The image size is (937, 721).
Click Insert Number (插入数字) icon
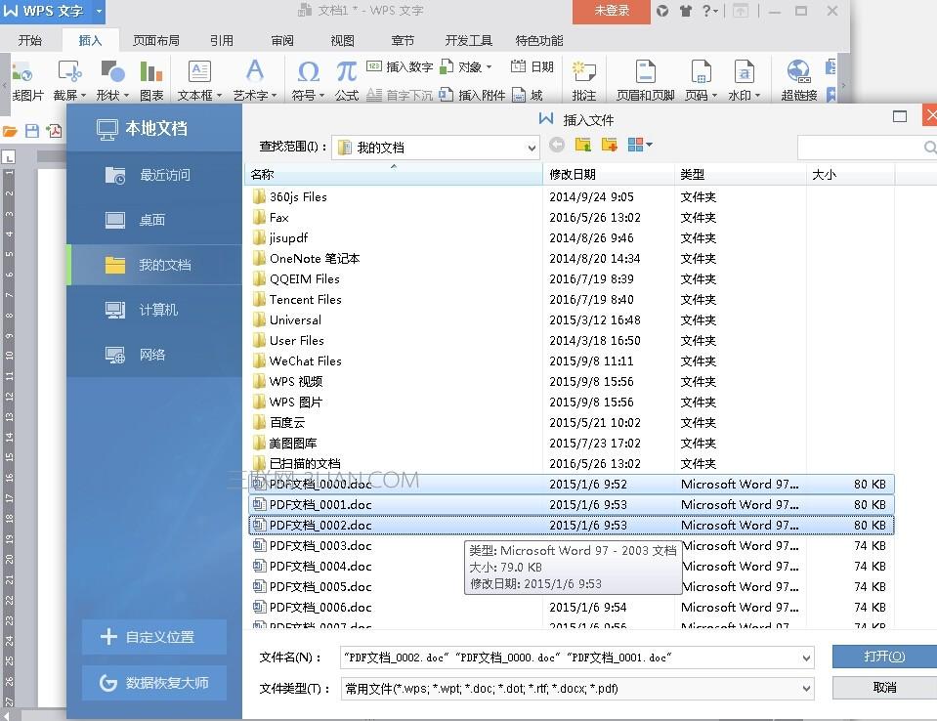click(x=374, y=66)
